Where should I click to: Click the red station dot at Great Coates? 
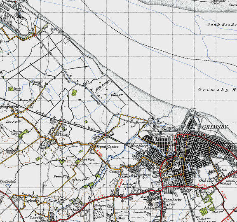105,135
